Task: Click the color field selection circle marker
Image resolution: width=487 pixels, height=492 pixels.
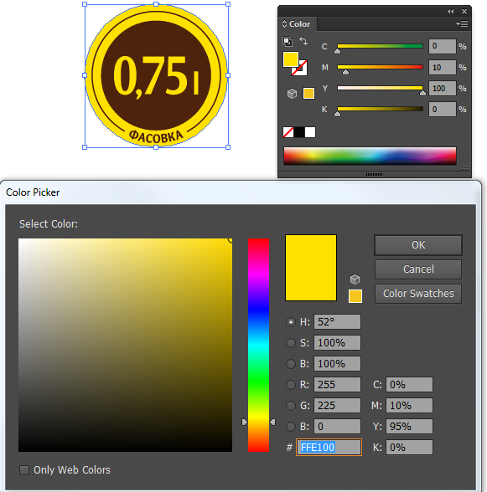Action: coord(231,240)
